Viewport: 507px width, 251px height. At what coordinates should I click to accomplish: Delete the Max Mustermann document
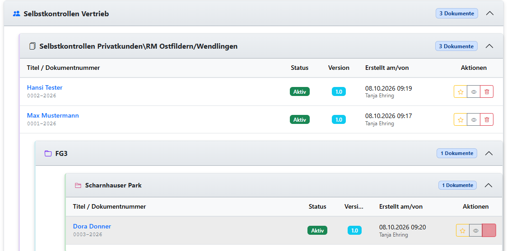click(487, 119)
